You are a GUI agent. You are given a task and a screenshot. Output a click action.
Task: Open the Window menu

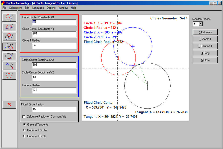[x=63, y=8]
